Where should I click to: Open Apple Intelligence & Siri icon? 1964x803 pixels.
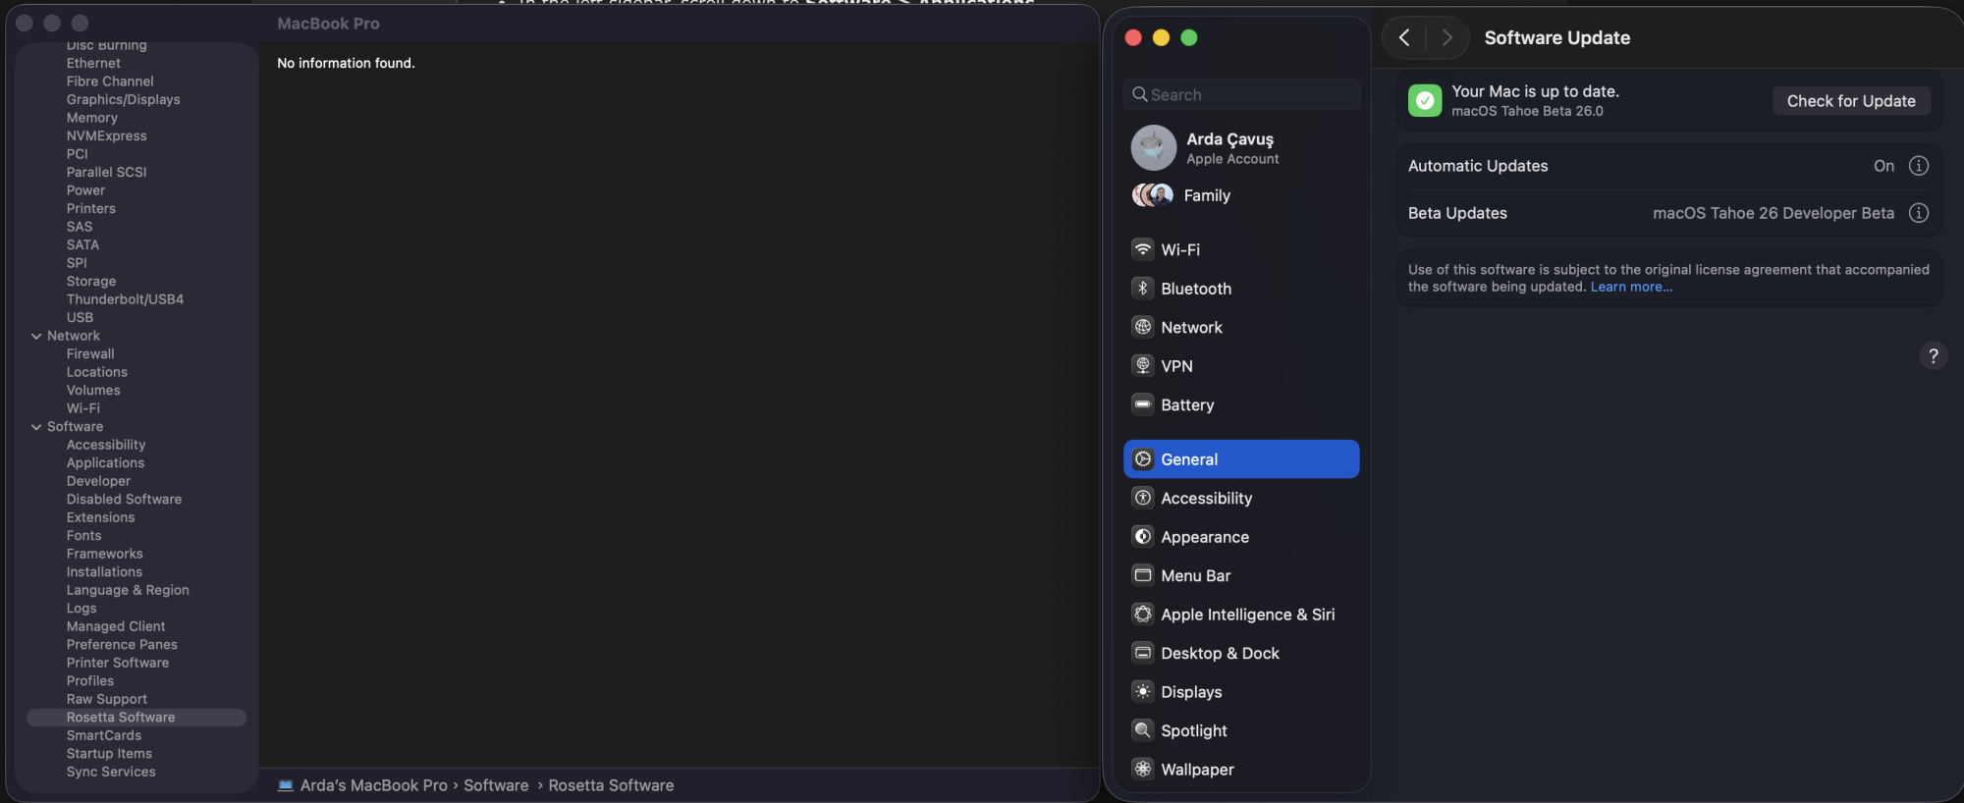(x=1142, y=615)
